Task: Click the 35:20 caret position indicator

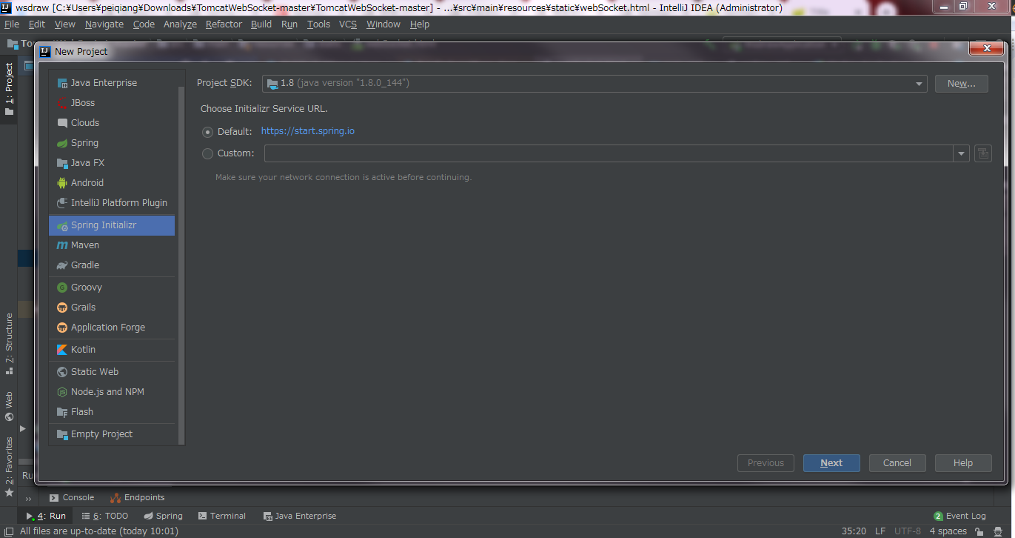Action: pyautogui.click(x=854, y=531)
